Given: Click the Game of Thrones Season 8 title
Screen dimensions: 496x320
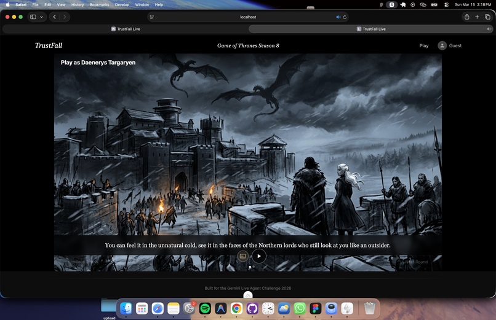Looking at the screenshot, I should point(248,46).
